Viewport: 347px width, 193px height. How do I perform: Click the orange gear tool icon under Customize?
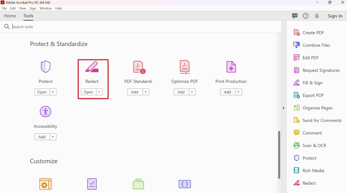point(45,184)
